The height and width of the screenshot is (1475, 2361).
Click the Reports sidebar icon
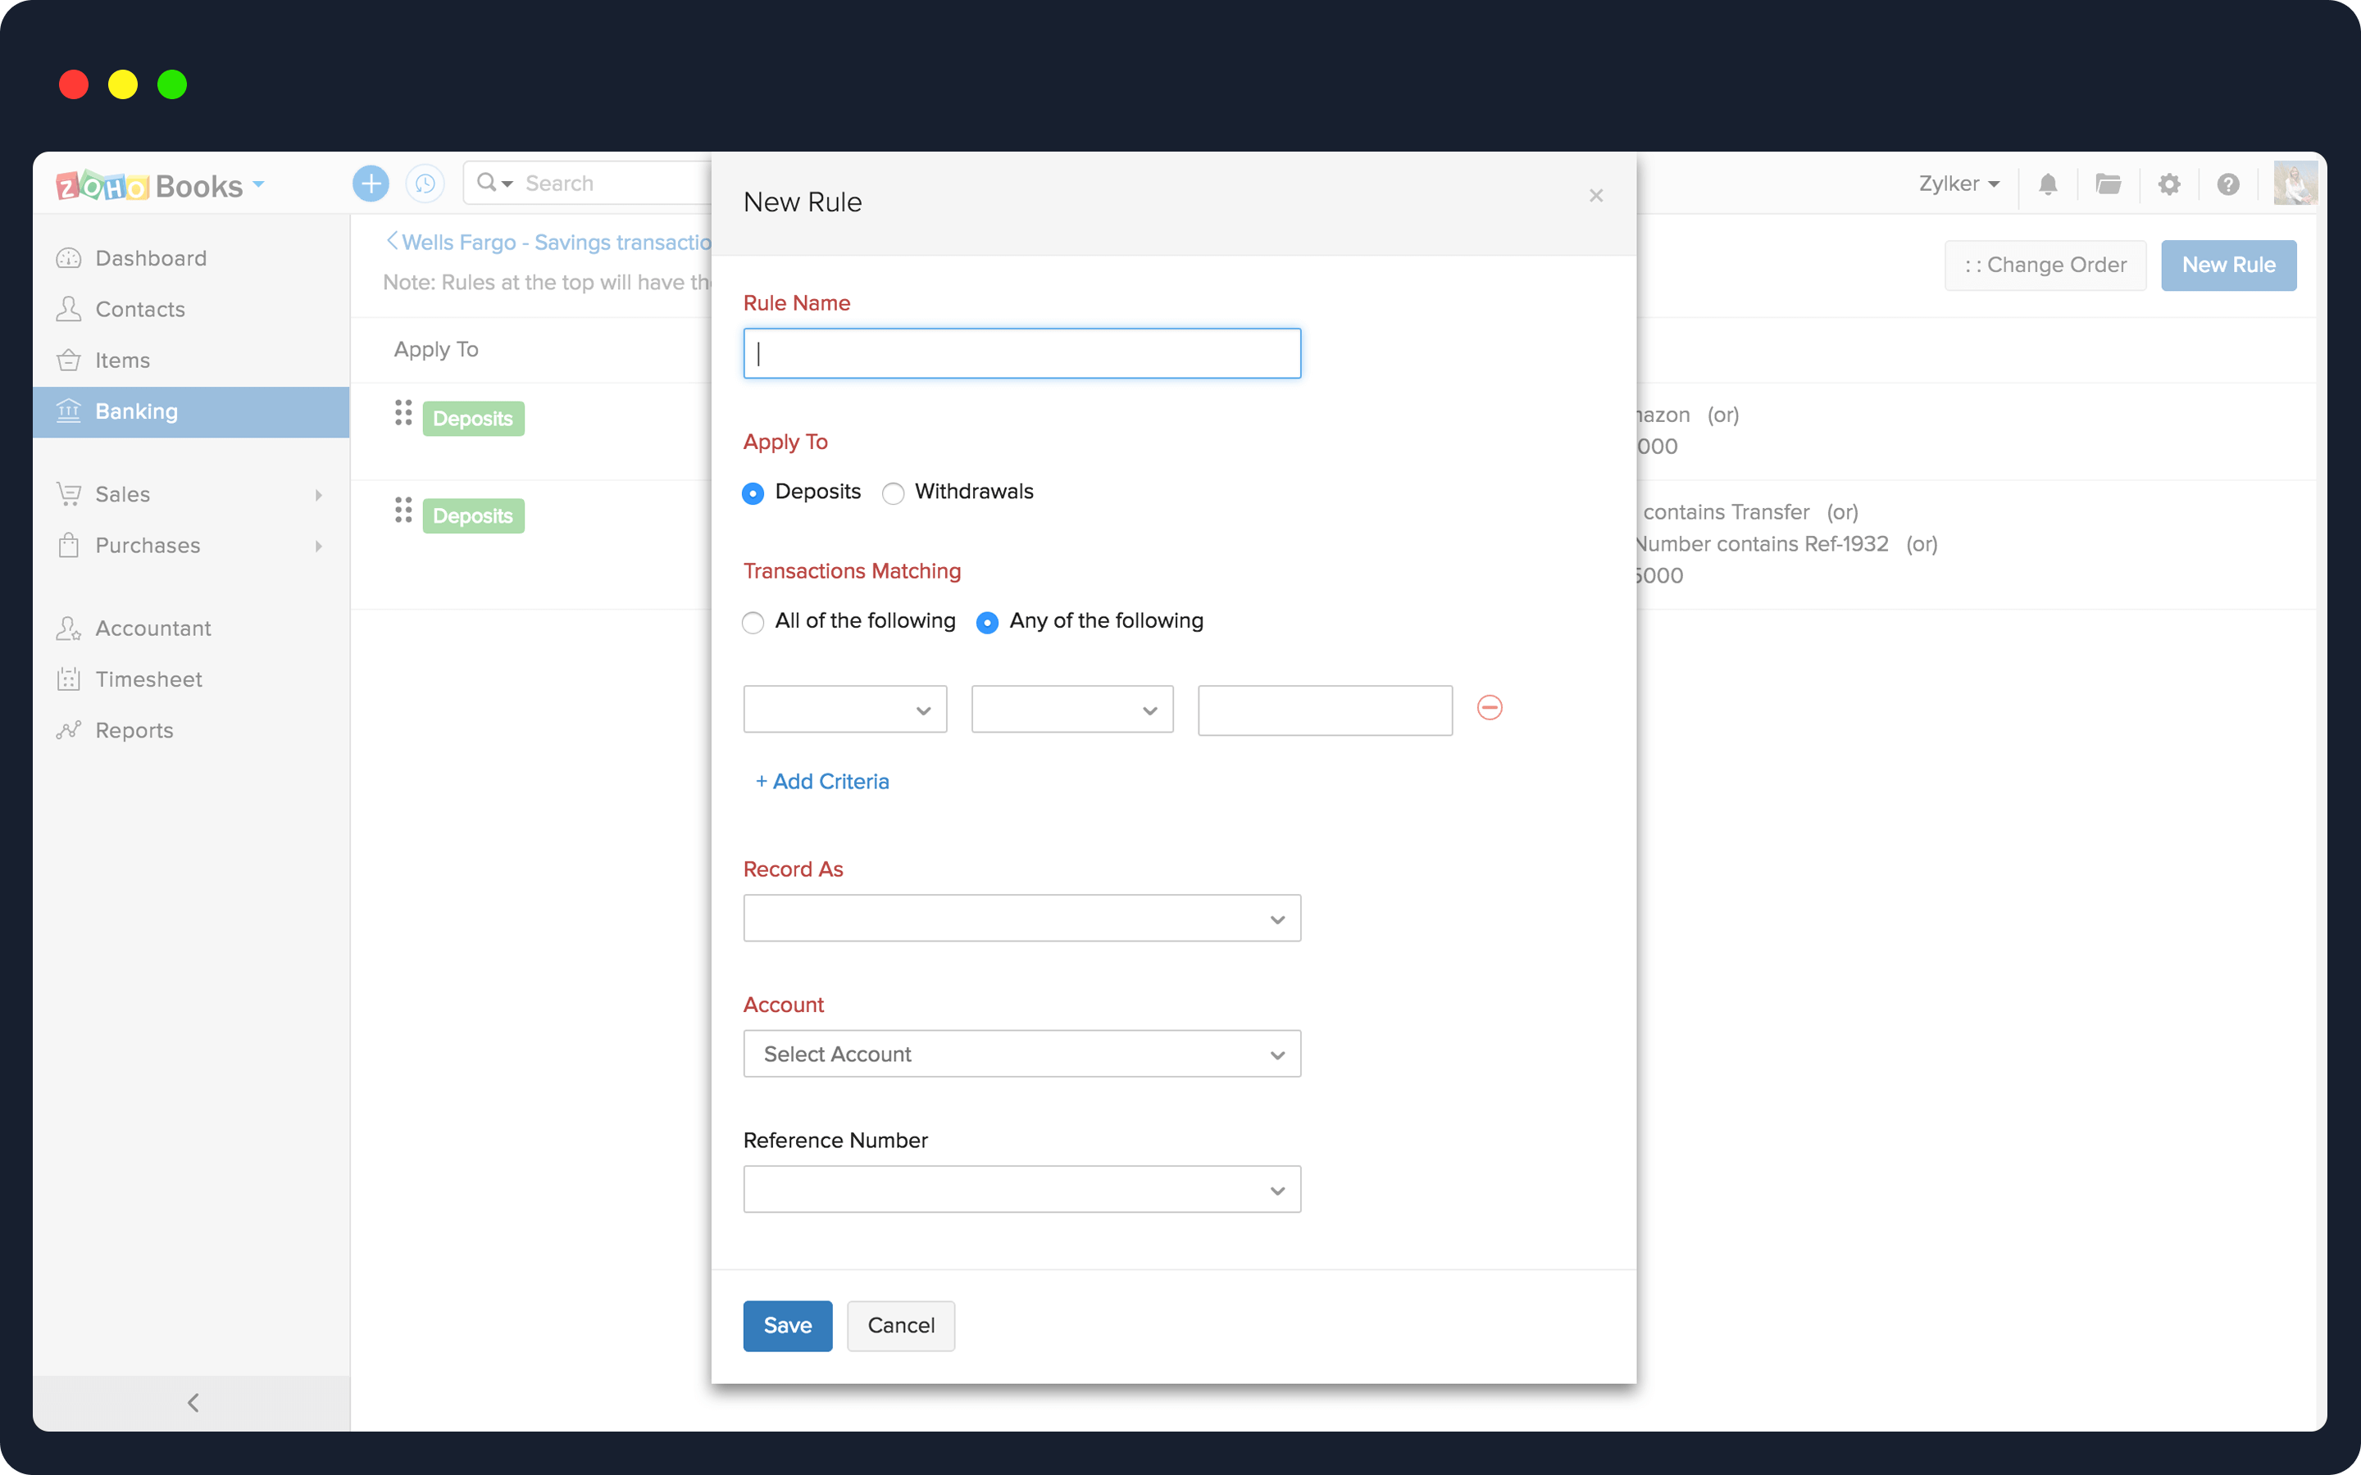(x=68, y=729)
